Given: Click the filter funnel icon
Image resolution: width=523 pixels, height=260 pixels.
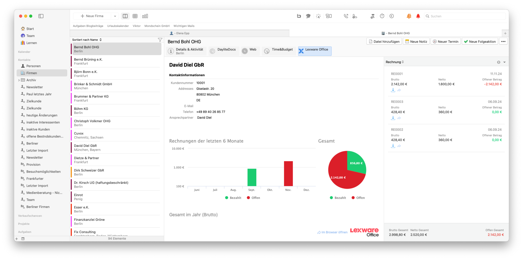Looking at the screenshot, I should click(160, 40).
